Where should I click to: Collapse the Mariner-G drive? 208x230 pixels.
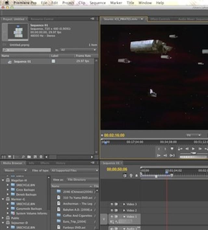click(3, 199)
